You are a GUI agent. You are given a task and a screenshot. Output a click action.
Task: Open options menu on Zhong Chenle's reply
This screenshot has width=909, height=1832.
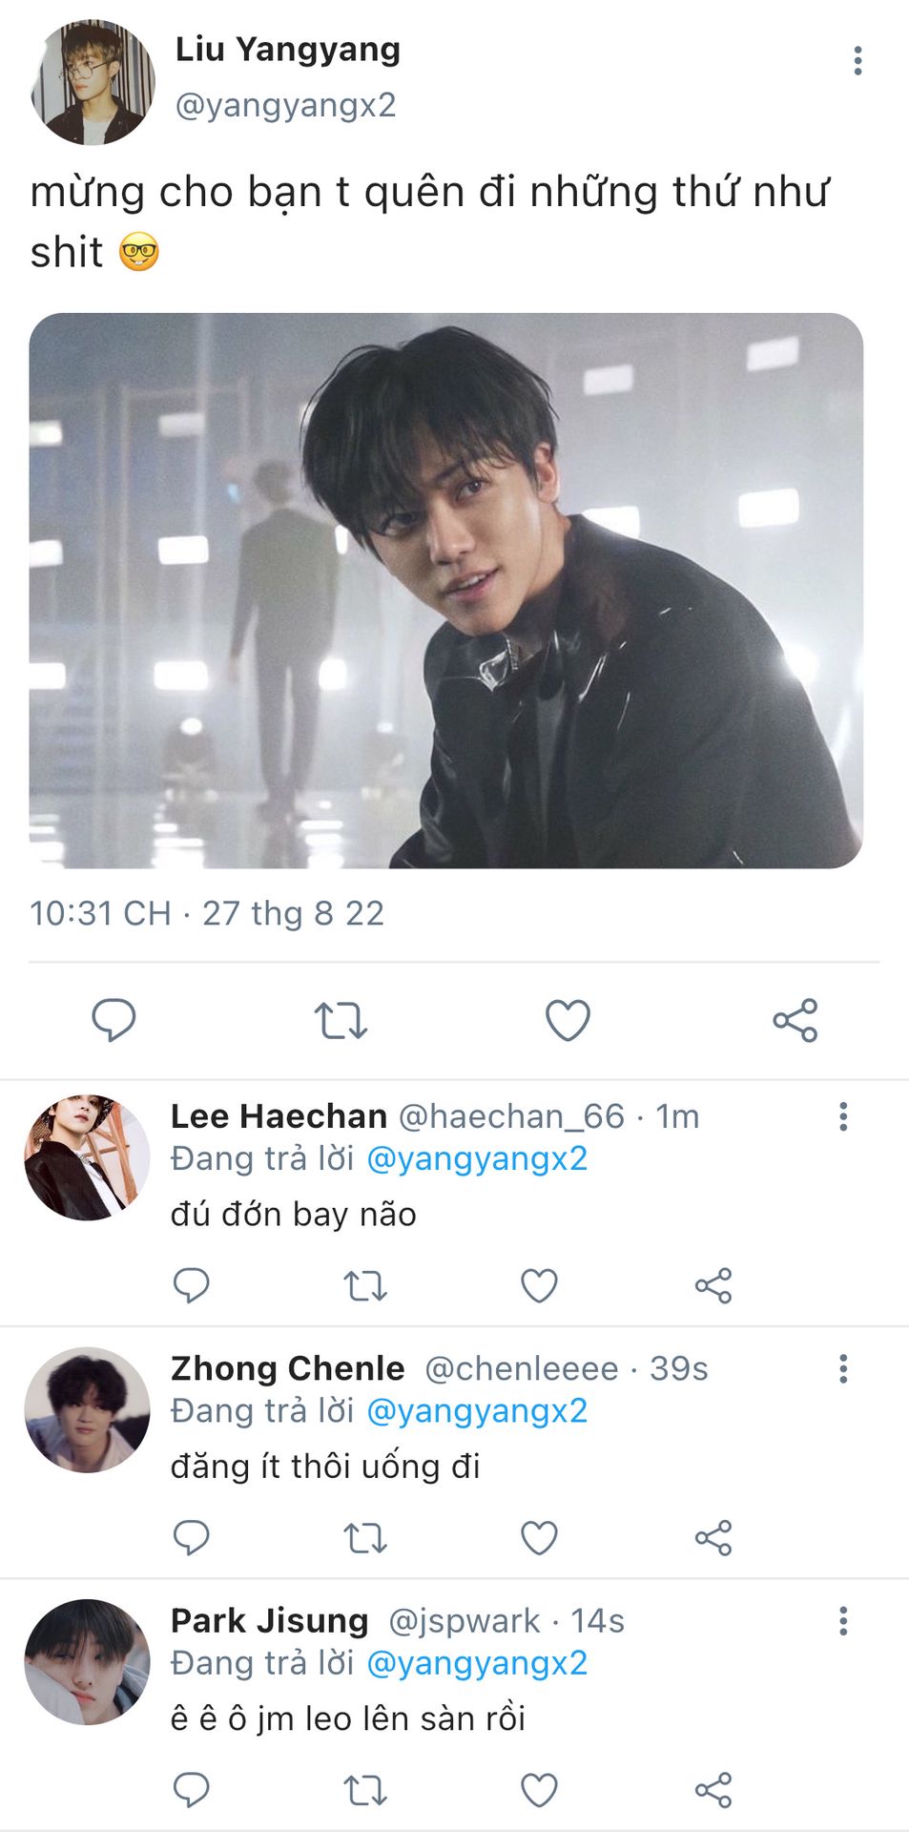tap(843, 1368)
